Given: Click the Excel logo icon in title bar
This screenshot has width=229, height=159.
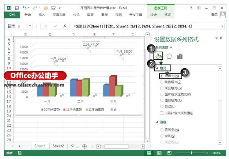Looking at the screenshot, I should [9, 8].
